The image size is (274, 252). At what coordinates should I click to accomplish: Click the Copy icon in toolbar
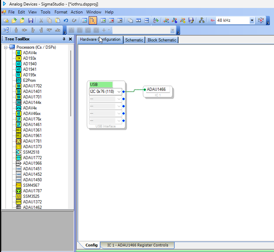tap(49, 20)
